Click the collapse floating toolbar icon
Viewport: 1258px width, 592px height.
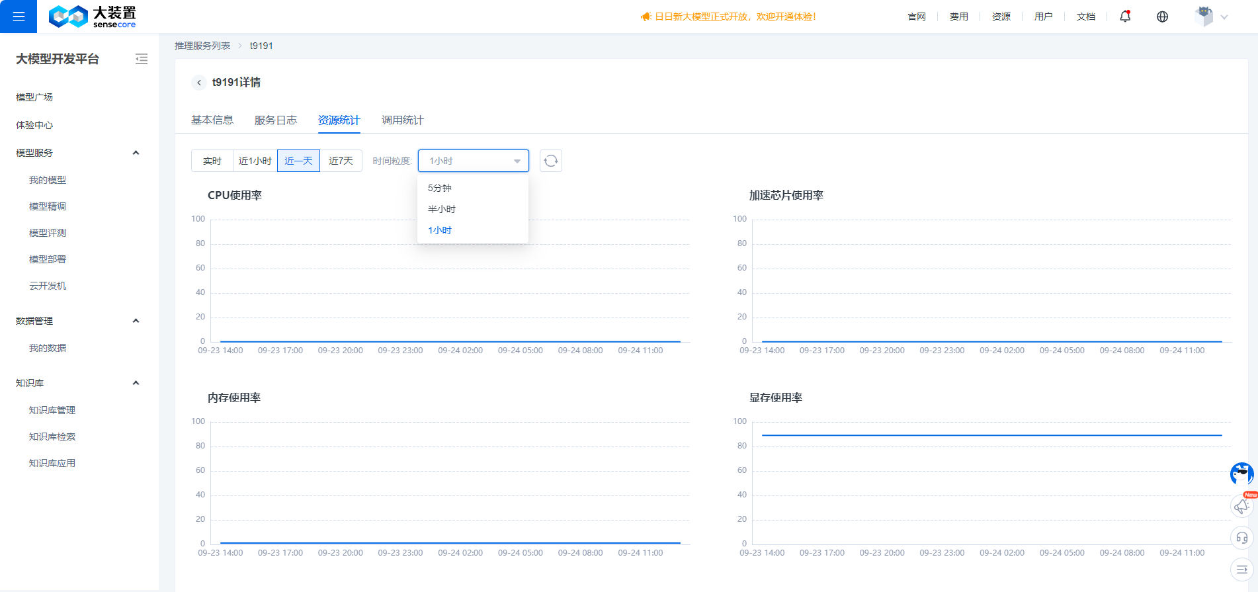tap(1241, 569)
